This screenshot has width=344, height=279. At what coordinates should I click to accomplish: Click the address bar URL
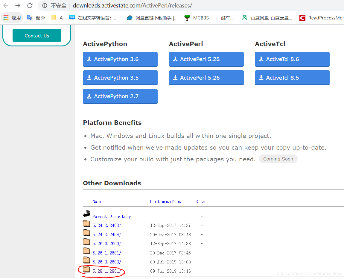(132, 5)
